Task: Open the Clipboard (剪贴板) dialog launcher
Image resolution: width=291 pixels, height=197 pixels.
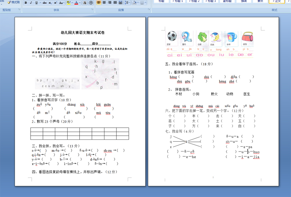Action: click(x=19, y=9)
